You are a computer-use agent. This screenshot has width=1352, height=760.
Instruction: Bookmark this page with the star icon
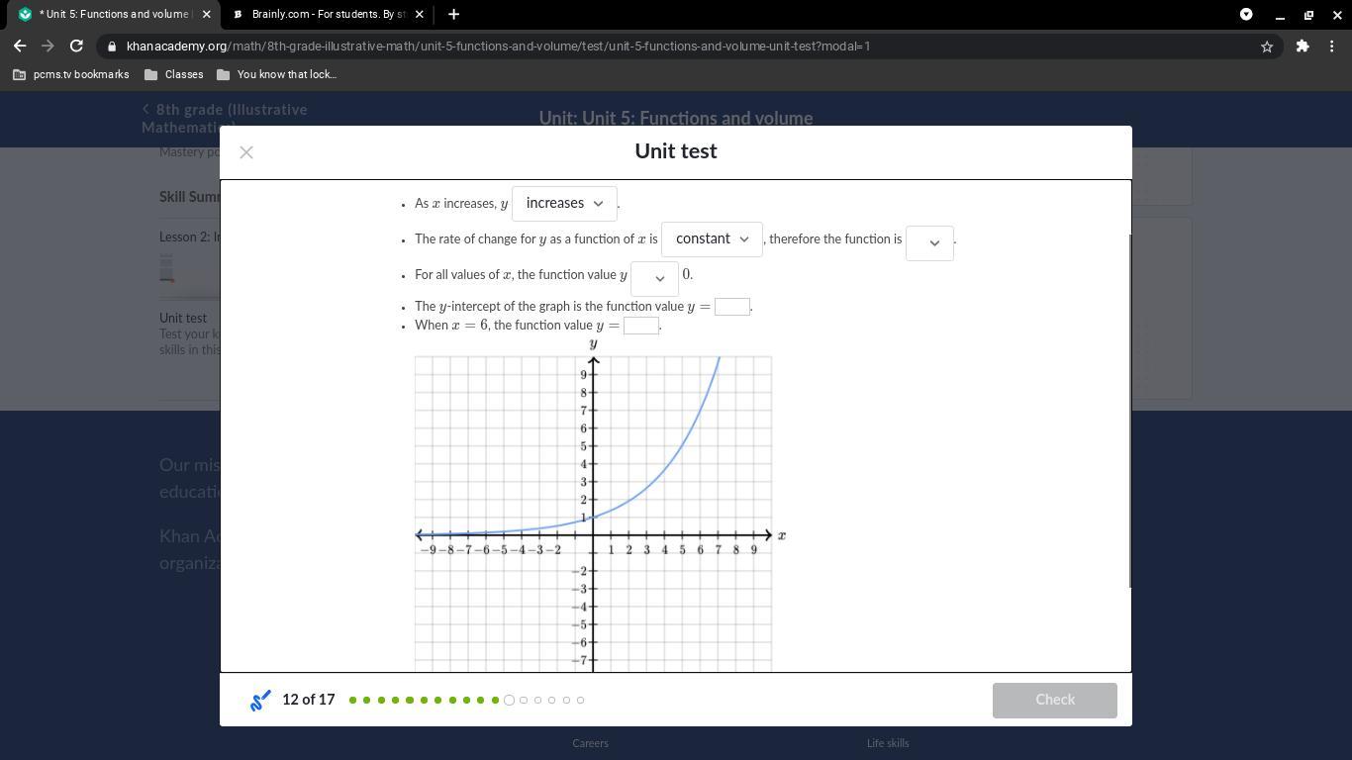1266,47
